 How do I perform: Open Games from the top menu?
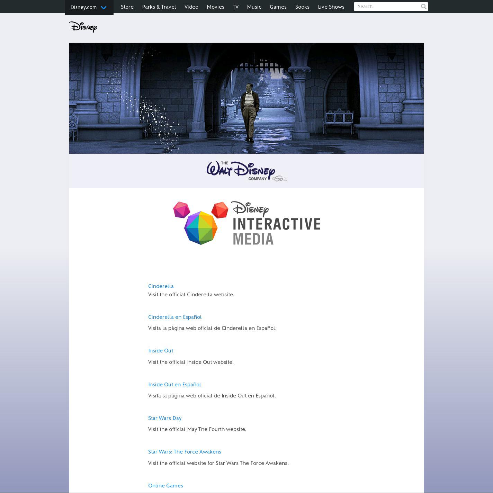pos(278,7)
